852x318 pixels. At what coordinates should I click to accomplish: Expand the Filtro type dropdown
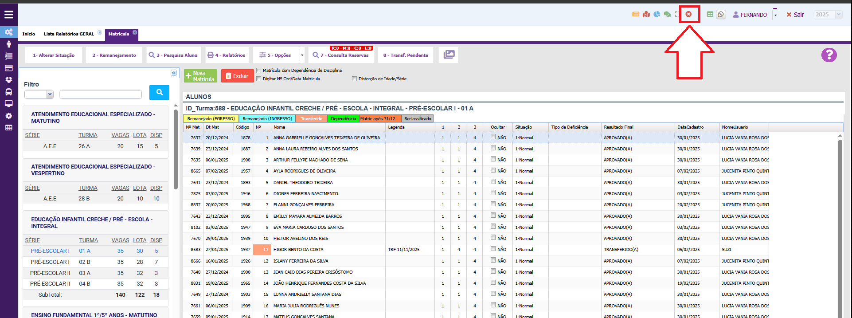39,94
